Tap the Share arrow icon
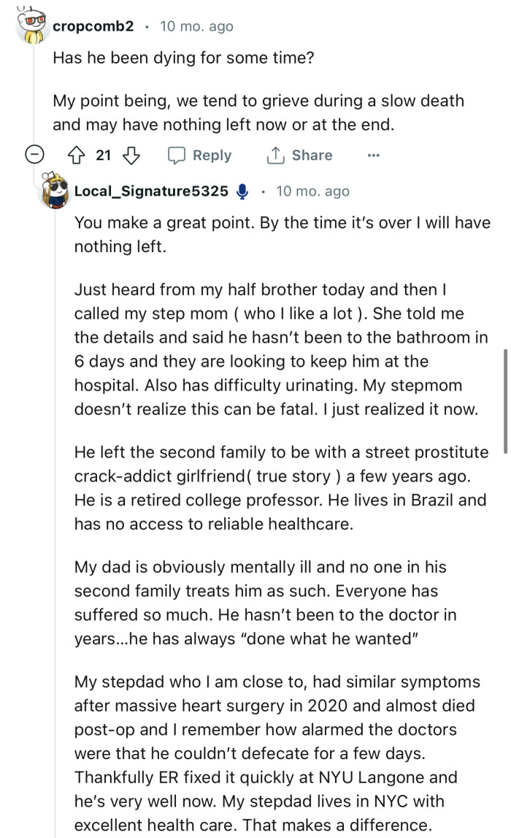The width and height of the screenshot is (511, 838). click(276, 156)
